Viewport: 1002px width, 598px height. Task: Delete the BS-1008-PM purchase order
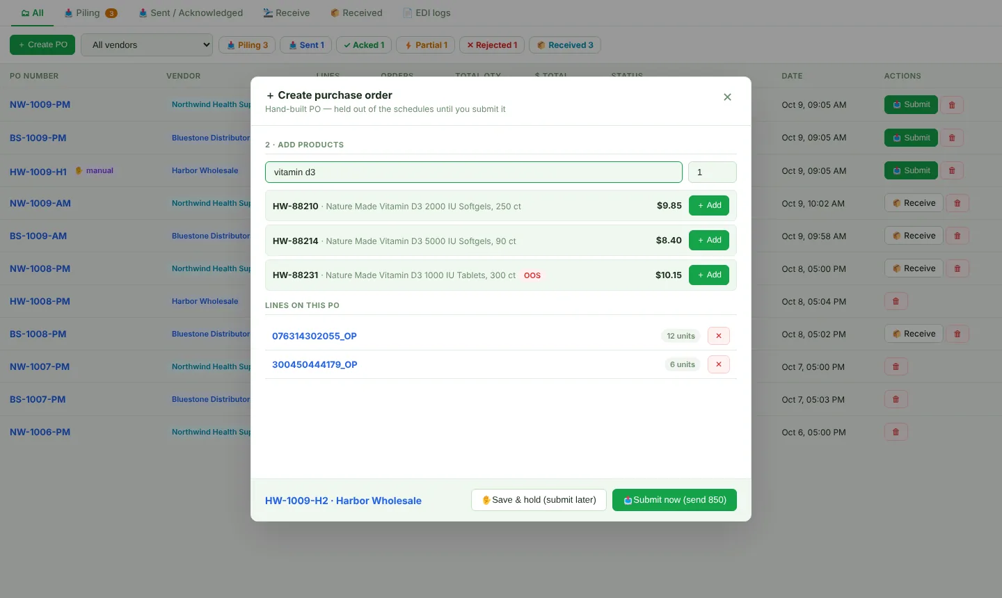pyautogui.click(x=957, y=334)
